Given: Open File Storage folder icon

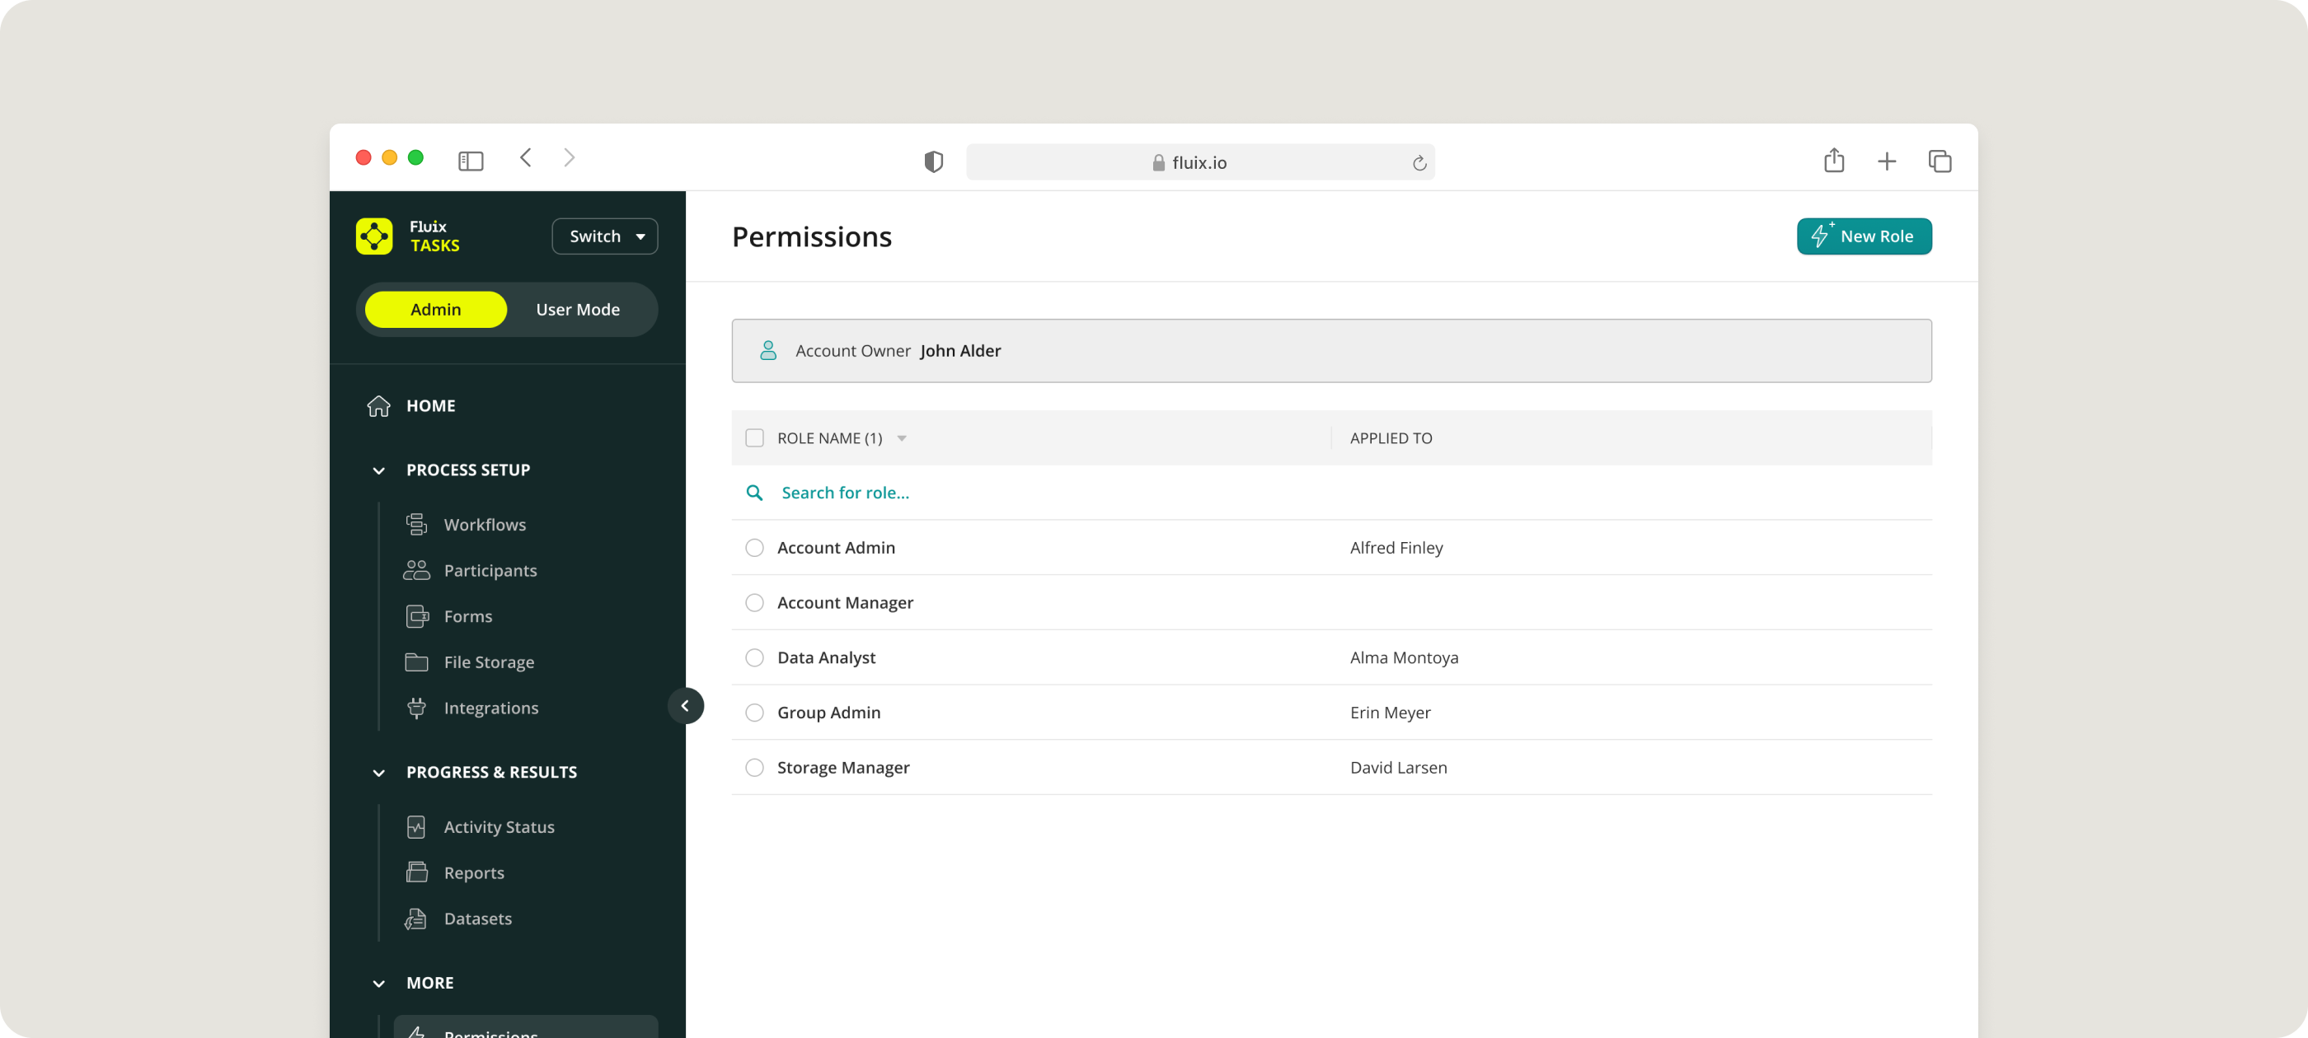Looking at the screenshot, I should pyautogui.click(x=416, y=662).
